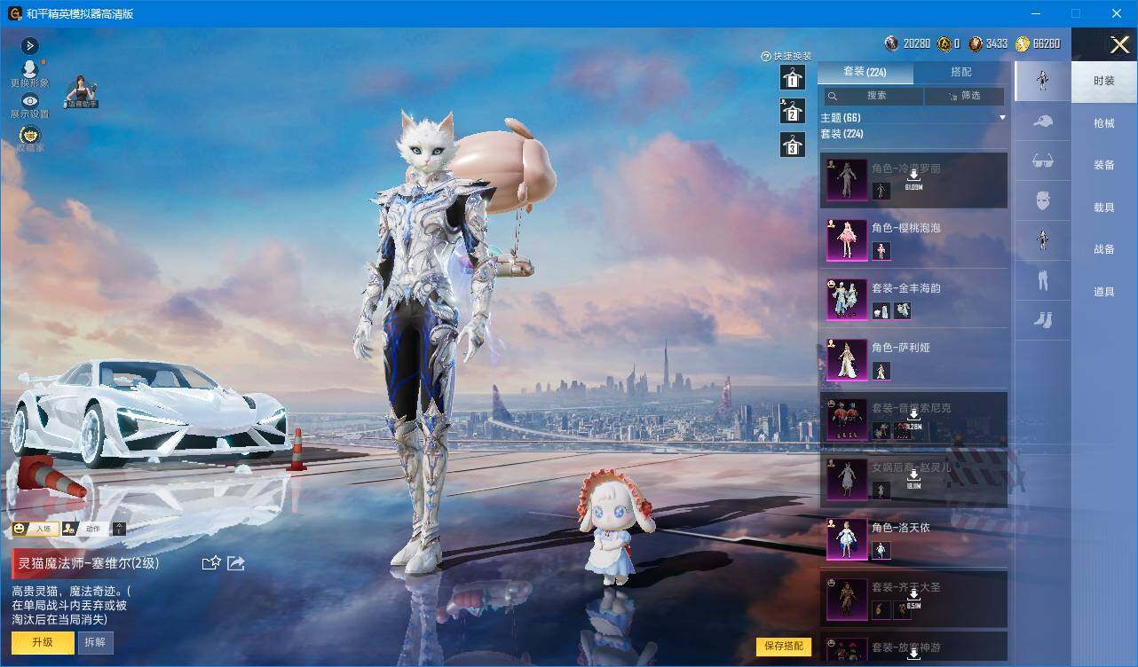Open the 枪械 firearms tab
Viewport: 1138px width, 667px height.
1104,123
